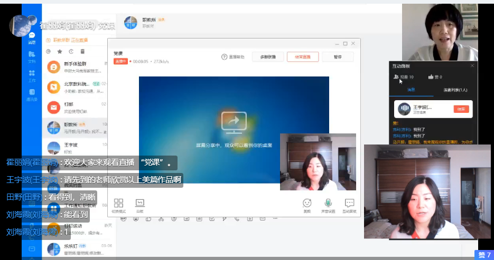Image resolution: width=494 pixels, height=260 pixels.
Task: Click the 霍丽娟 profile avatar at top left
Action: (21, 26)
